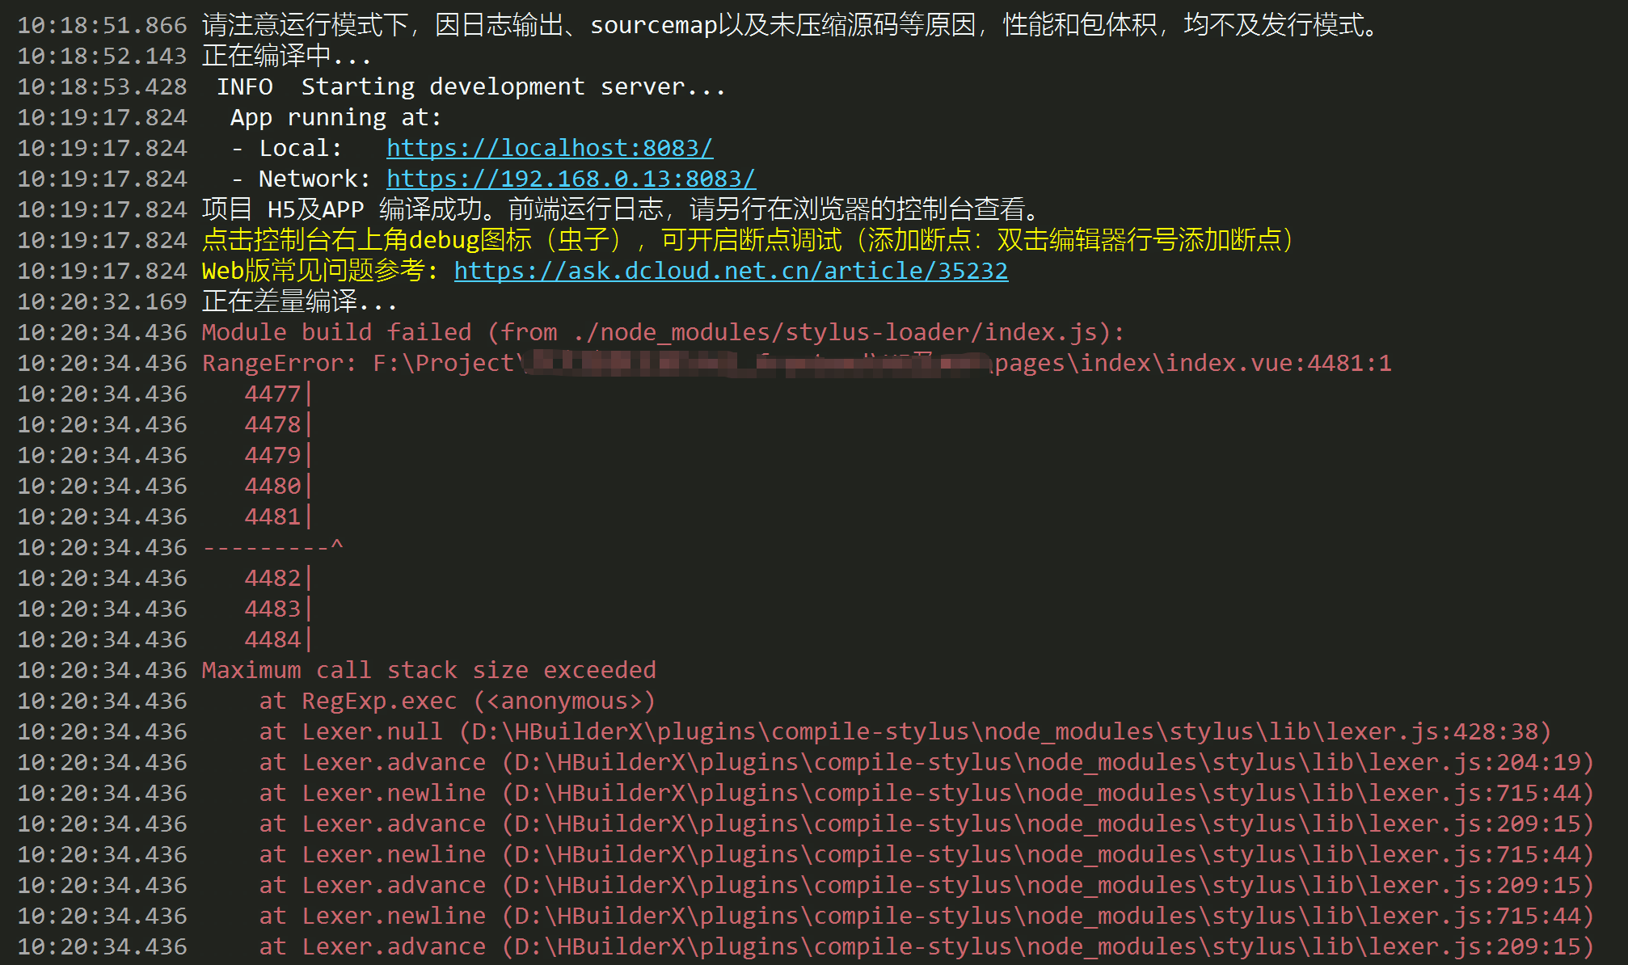Click the RegExp.exec stack trace line
Viewport: 1628px width, 965px height.
tap(457, 702)
